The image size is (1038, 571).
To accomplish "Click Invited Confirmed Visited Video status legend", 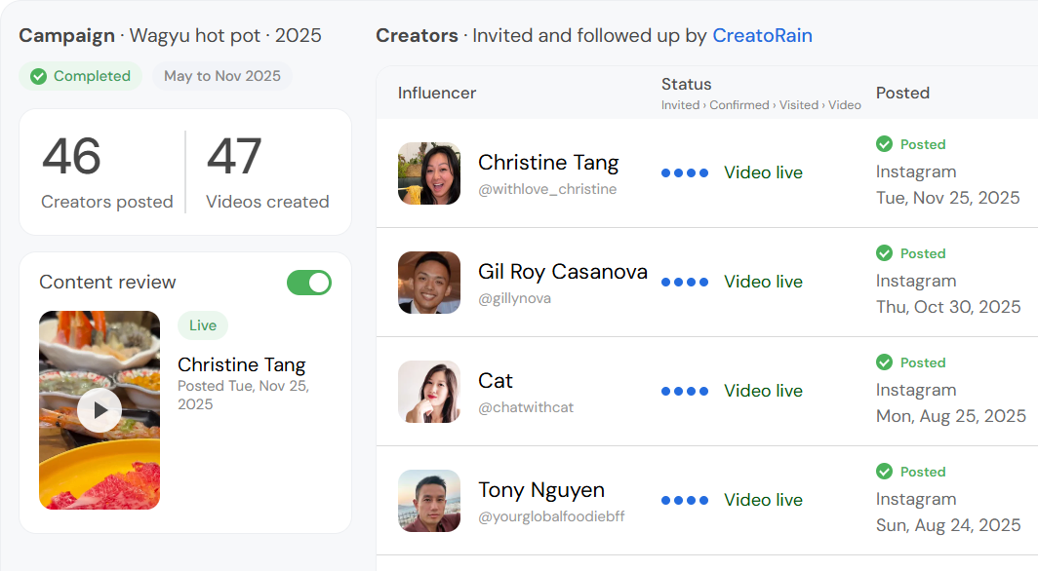I will (x=761, y=105).
